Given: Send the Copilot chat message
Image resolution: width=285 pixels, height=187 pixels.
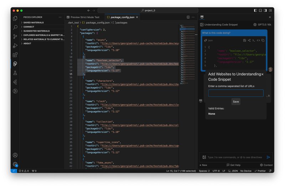Looking at the screenshot, I should [268, 157].
